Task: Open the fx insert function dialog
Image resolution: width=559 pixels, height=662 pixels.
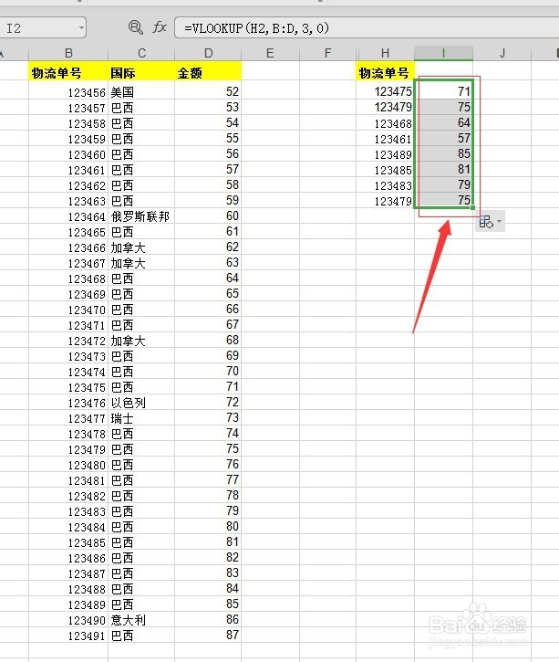Action: pos(160,27)
